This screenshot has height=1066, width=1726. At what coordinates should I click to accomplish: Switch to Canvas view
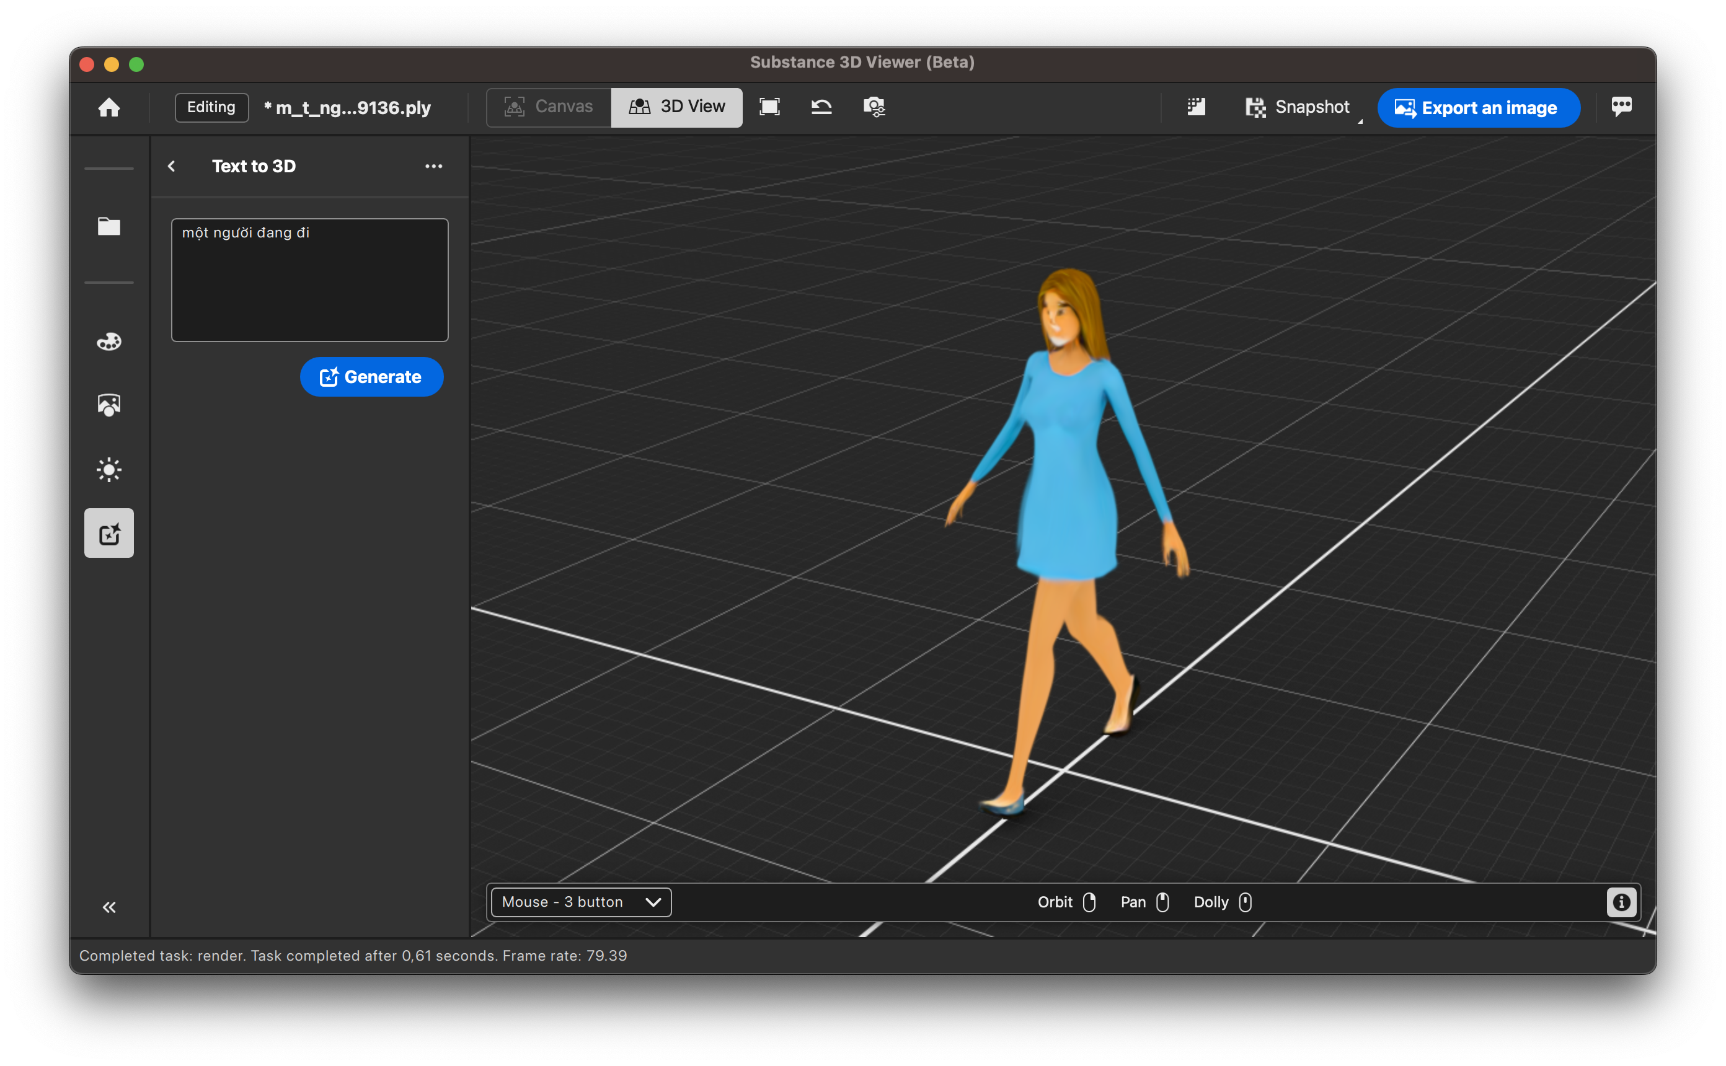click(x=546, y=107)
